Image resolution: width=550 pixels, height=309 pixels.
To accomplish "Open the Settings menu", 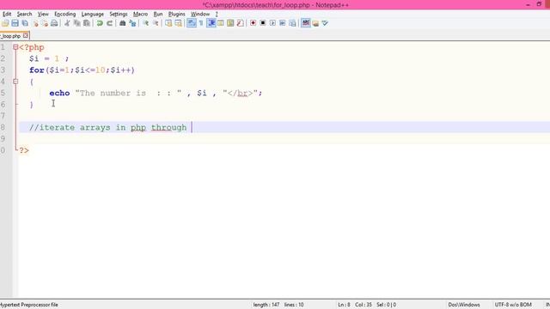I will click(119, 14).
